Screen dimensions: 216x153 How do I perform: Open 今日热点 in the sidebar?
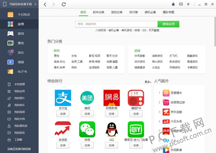coord(19,14)
